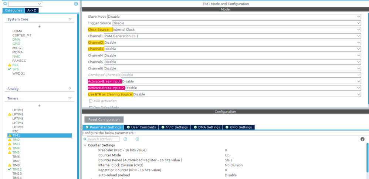
Task: Open the Channel6 dropdown
Action: (232, 68)
